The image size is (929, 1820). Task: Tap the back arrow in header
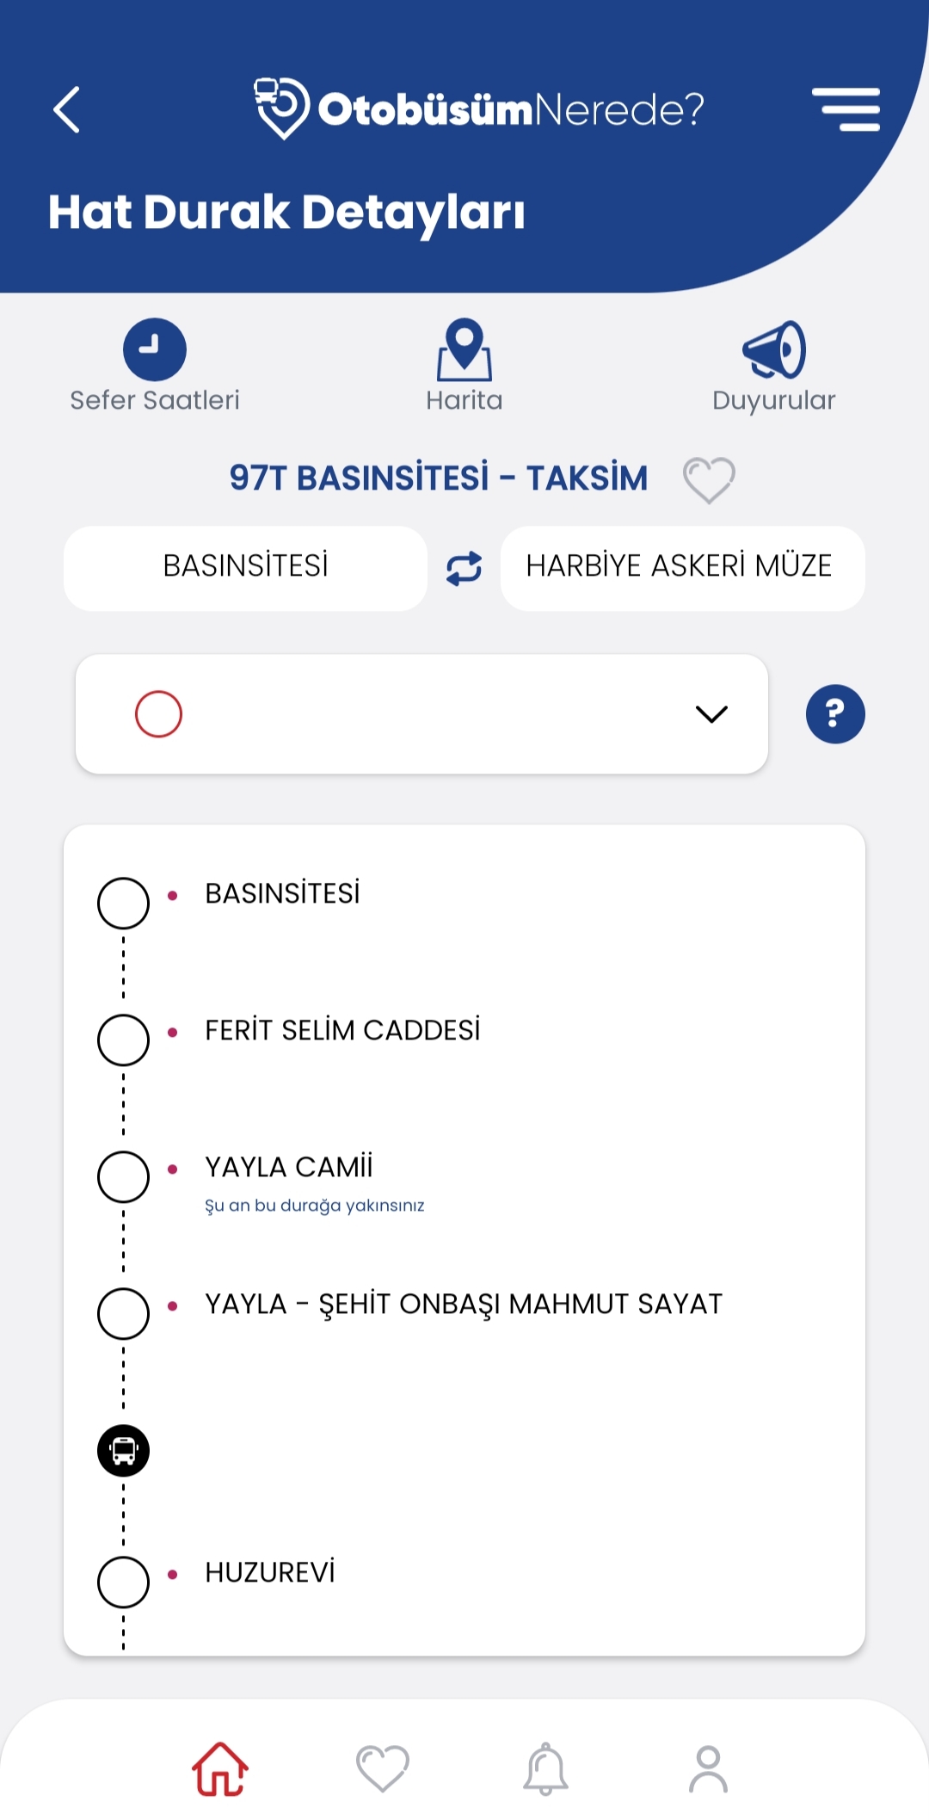[x=67, y=110]
